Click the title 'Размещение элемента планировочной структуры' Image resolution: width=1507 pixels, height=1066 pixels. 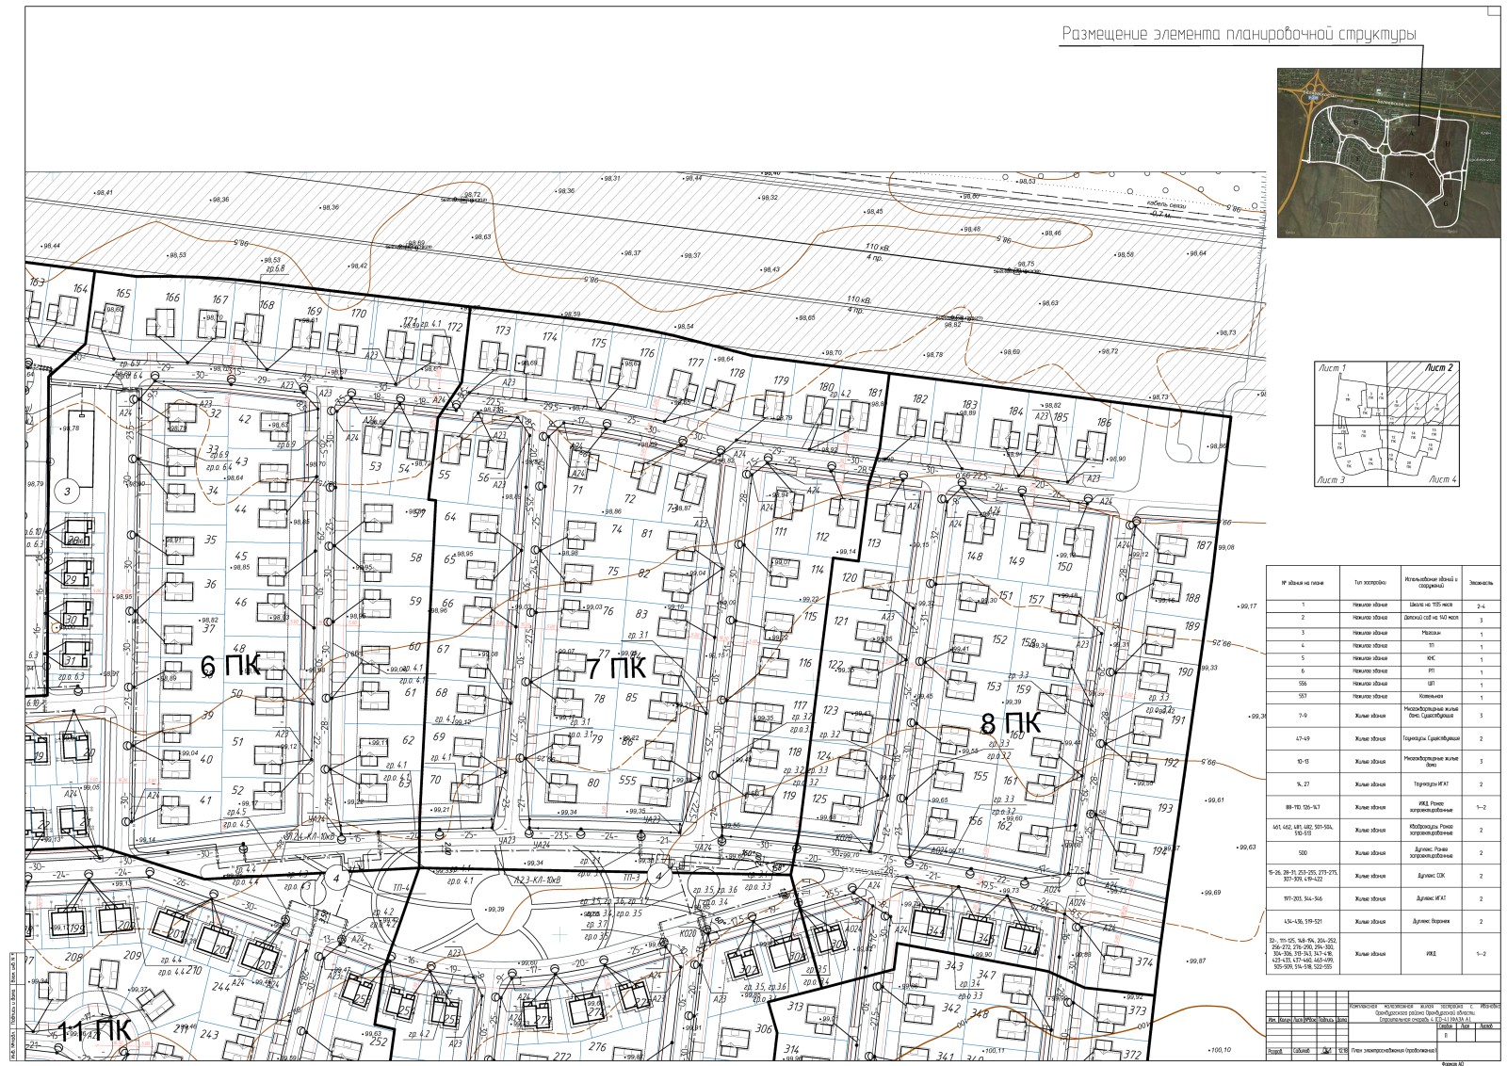pos(1240,35)
